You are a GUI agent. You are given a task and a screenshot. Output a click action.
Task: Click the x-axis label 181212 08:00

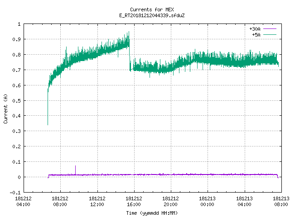[x=60, y=201]
